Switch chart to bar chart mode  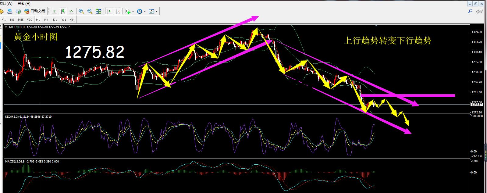coord(54,11)
